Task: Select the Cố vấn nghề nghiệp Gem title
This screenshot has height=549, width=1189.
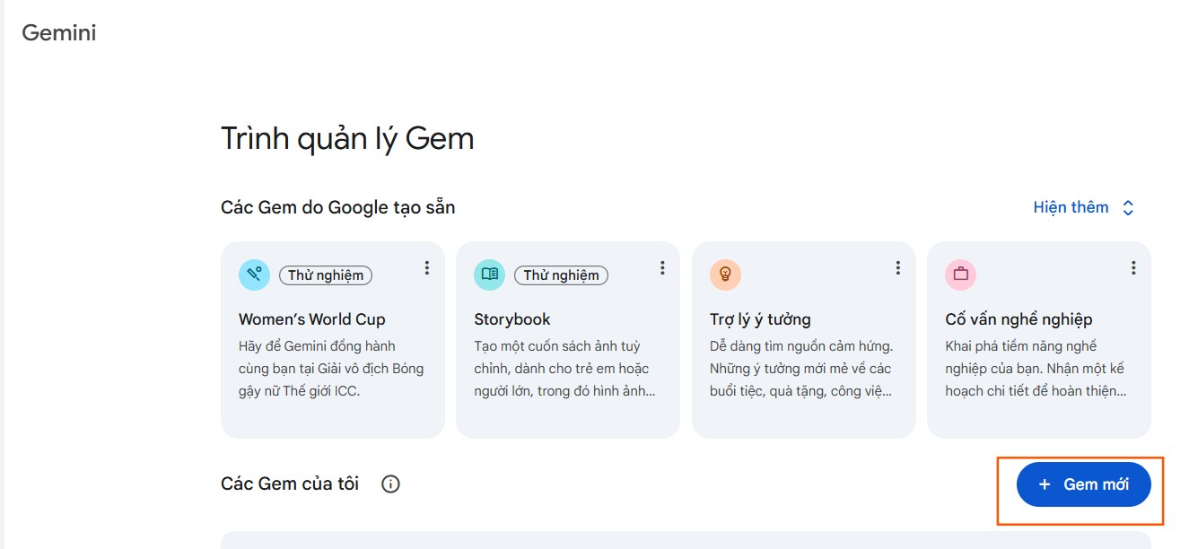Action: pos(1019,319)
